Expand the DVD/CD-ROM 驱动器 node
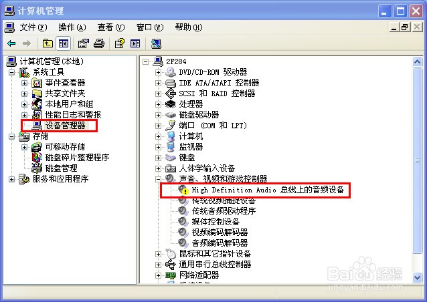427x302 pixels. [158, 72]
